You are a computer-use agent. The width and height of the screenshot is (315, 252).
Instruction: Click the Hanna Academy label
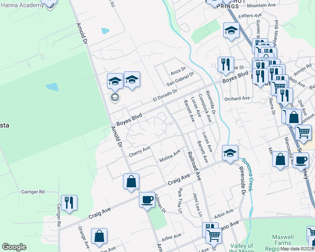pos(22,5)
